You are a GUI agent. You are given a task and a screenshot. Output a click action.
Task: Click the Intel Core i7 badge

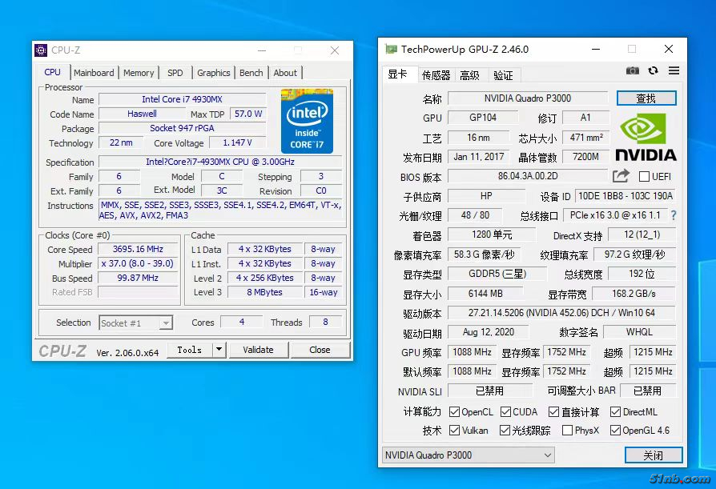[307, 121]
